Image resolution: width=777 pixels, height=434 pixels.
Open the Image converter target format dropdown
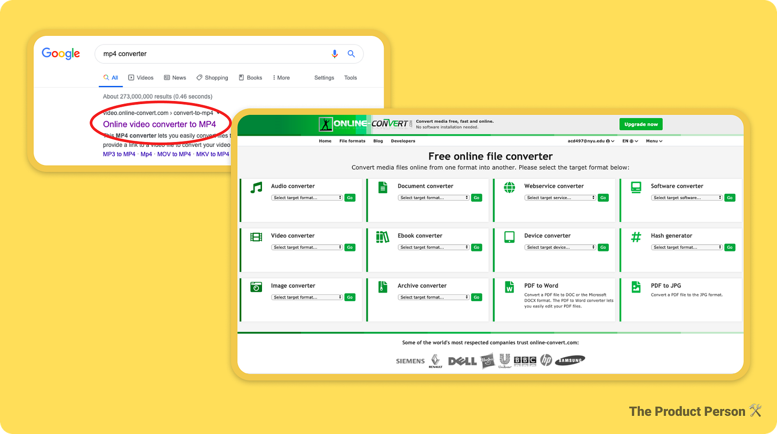tap(307, 297)
